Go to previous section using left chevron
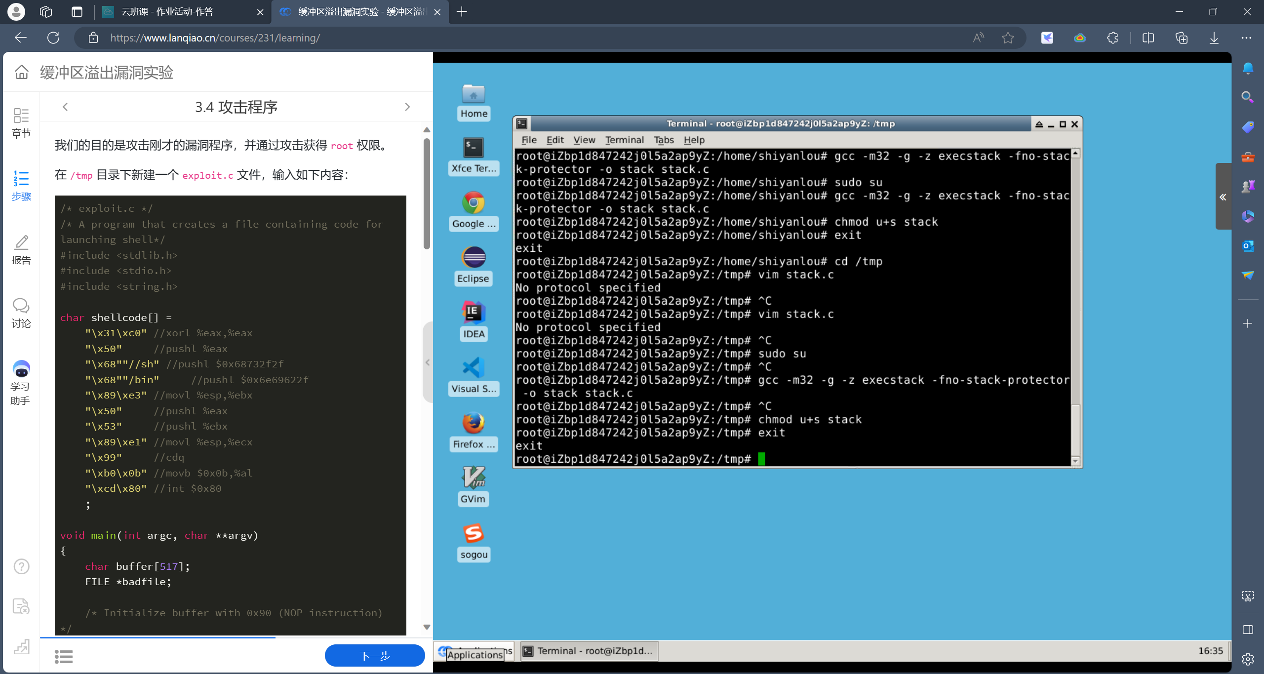The height and width of the screenshot is (674, 1264). [65, 107]
